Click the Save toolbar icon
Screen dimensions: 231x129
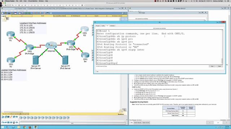pyautogui.click(x=9, y=13)
